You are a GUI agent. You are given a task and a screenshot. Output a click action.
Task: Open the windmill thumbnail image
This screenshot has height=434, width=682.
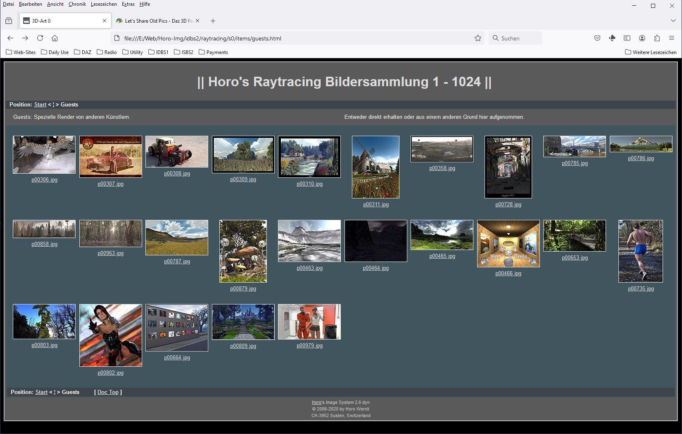(375, 167)
